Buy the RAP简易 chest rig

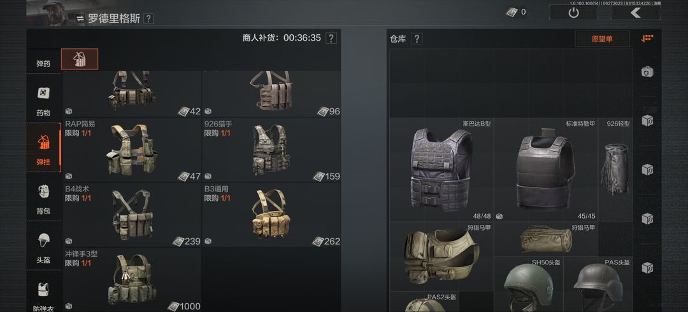coord(132,150)
